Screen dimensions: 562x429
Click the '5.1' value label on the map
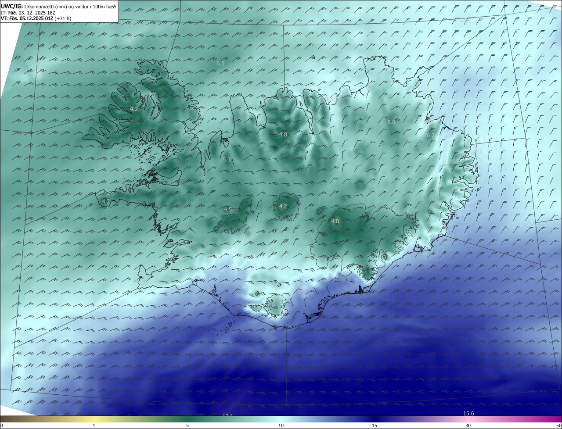pyautogui.click(x=227, y=160)
